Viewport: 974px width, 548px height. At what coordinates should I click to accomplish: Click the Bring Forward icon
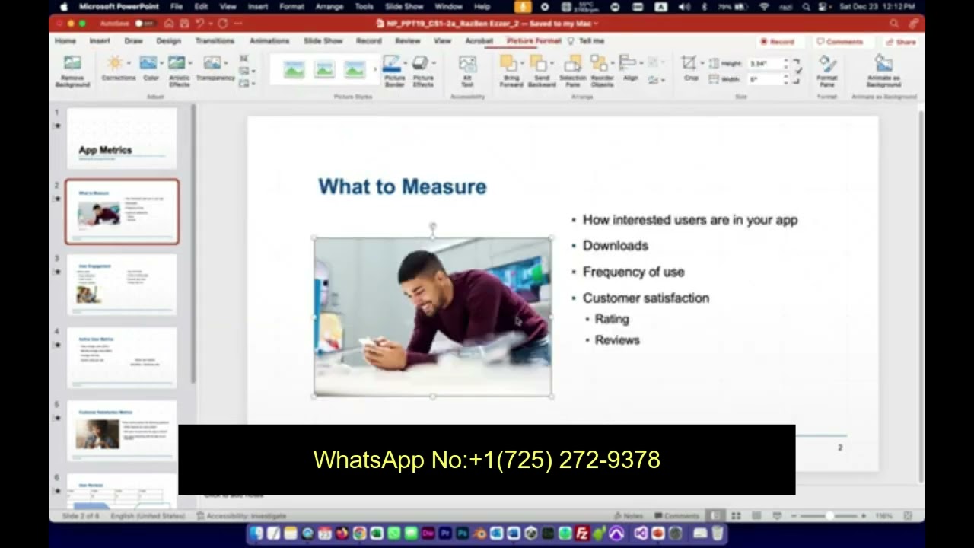coord(508,63)
